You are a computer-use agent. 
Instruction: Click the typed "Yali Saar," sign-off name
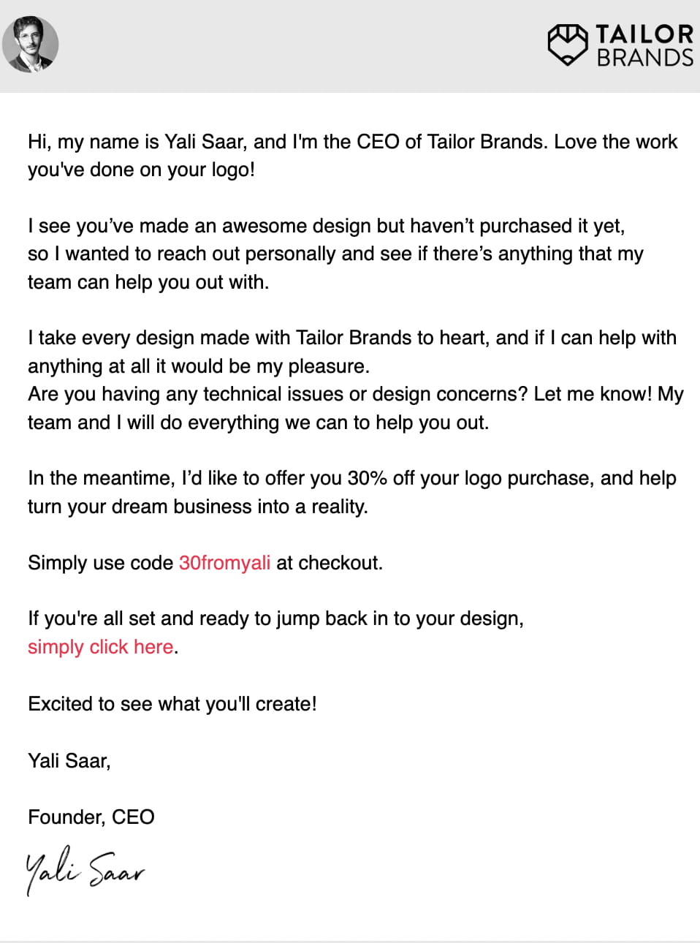click(69, 761)
